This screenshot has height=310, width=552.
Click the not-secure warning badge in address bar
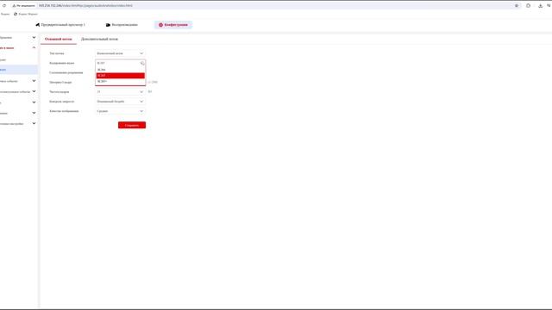[24, 6]
